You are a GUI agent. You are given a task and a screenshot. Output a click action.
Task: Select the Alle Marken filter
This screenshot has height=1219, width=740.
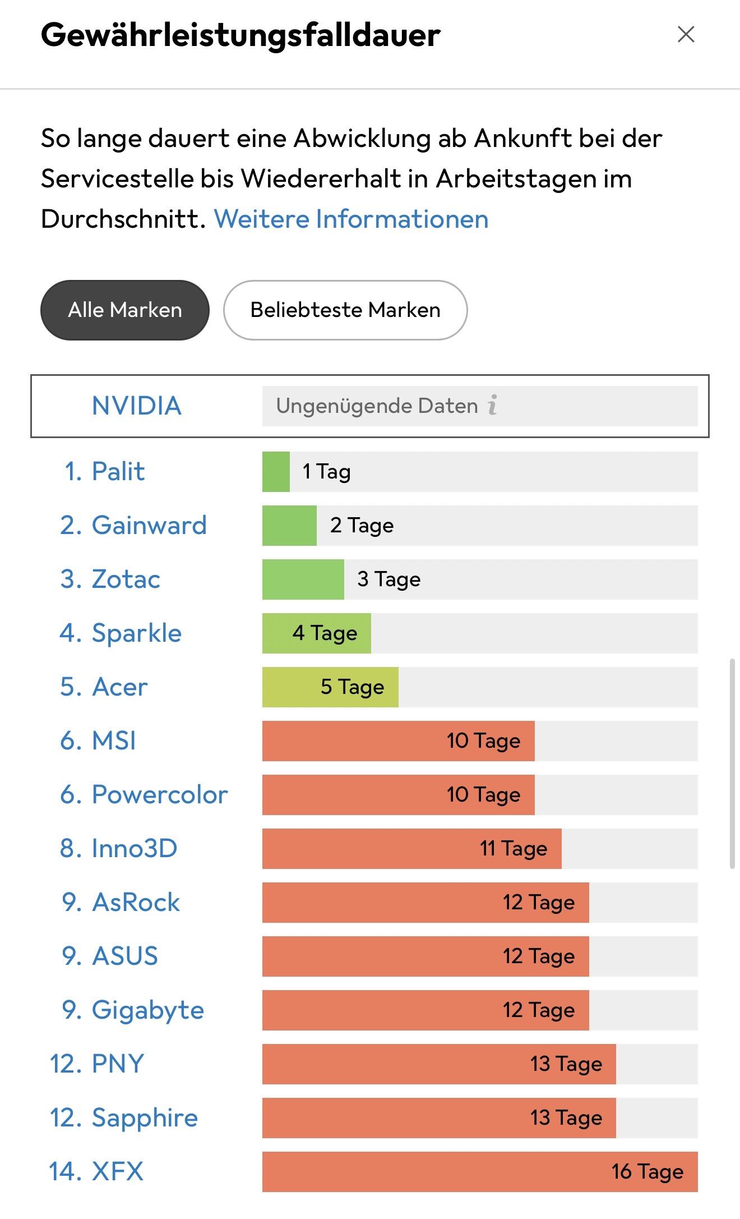click(125, 310)
